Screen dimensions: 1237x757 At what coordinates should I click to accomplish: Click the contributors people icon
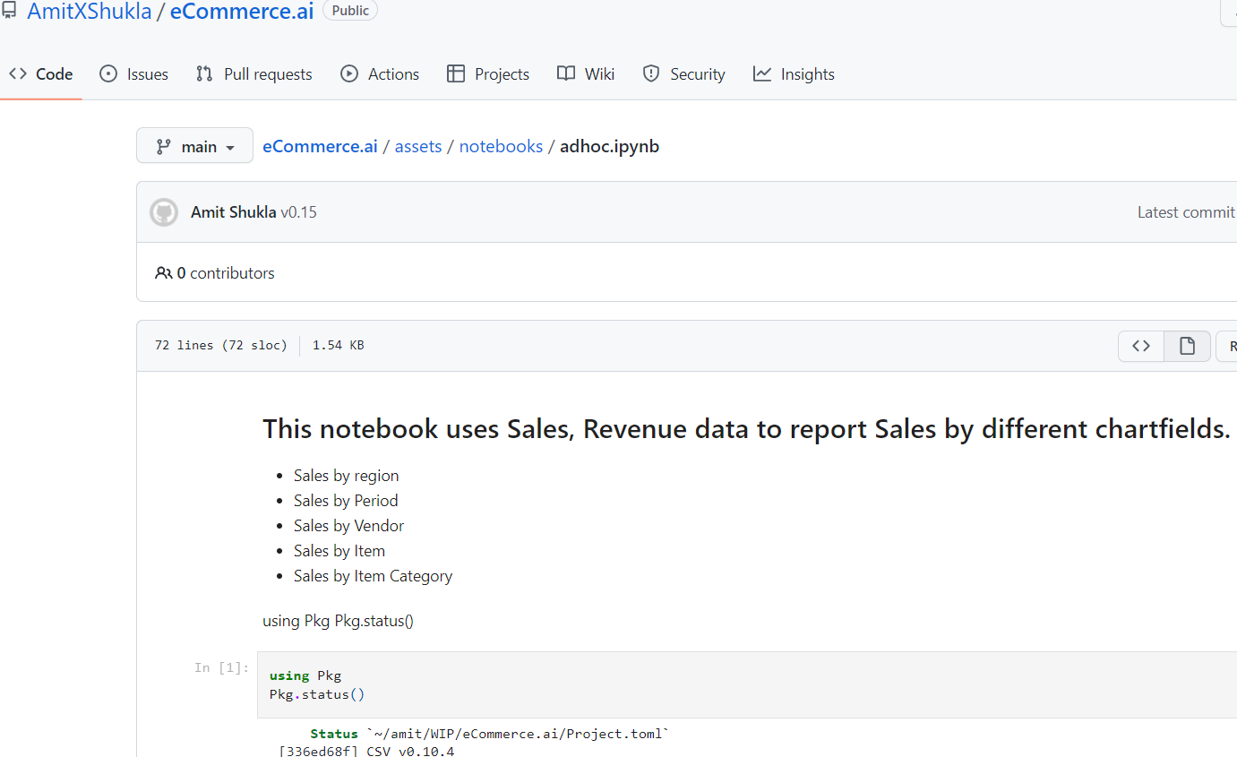click(x=163, y=273)
